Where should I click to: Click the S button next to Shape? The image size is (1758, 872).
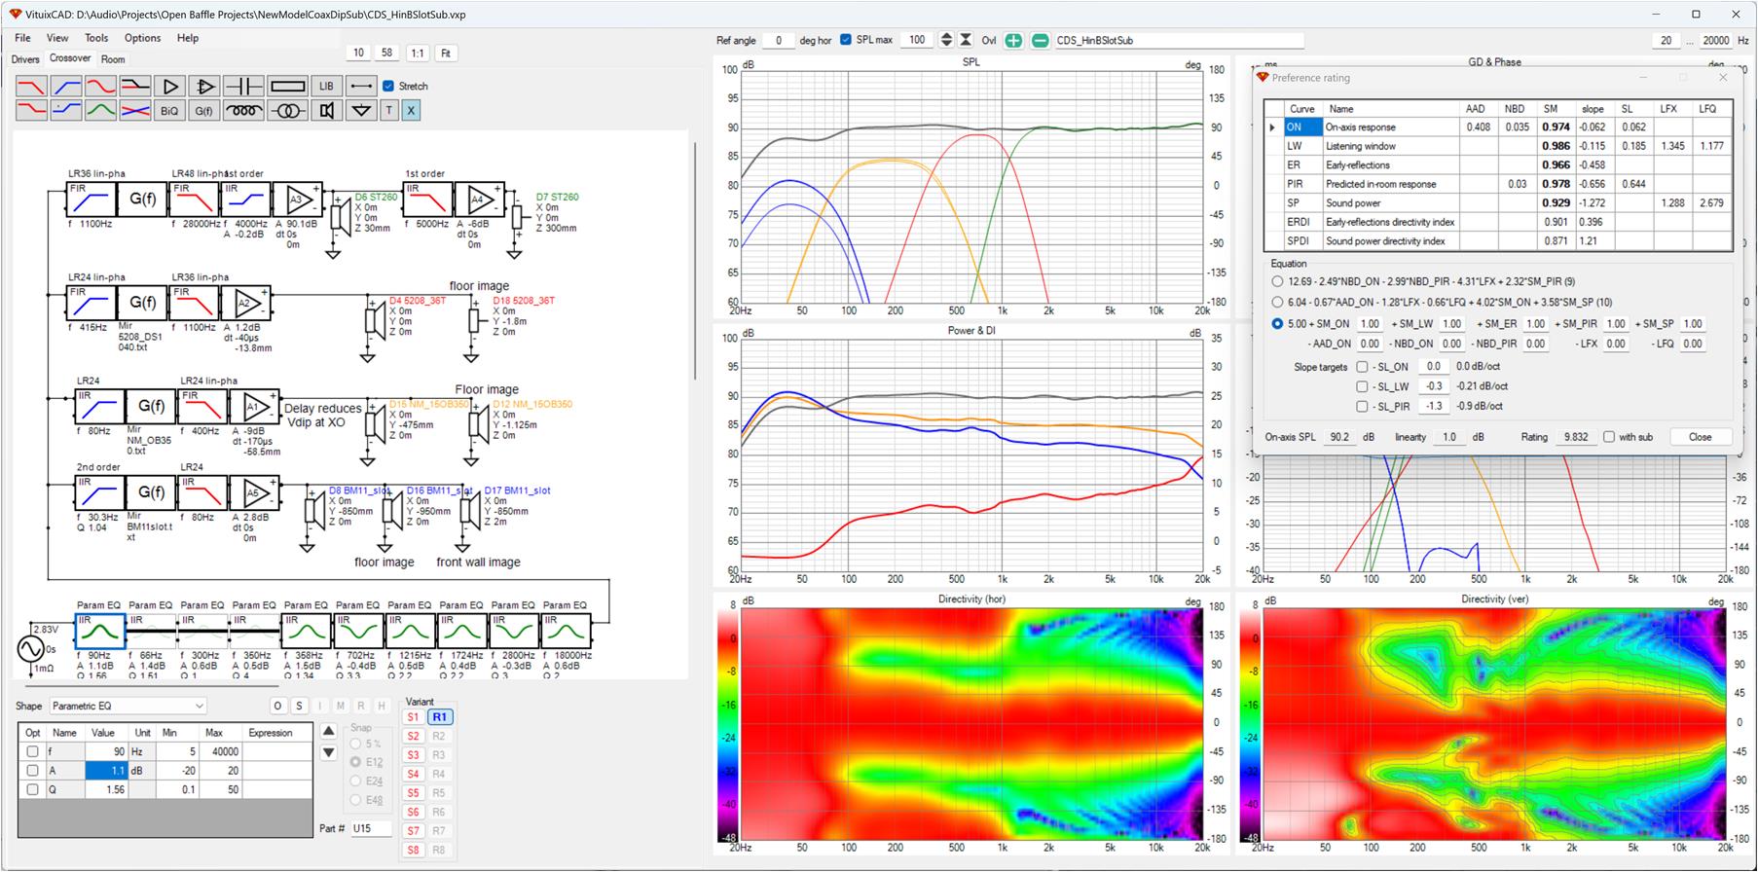(x=299, y=706)
